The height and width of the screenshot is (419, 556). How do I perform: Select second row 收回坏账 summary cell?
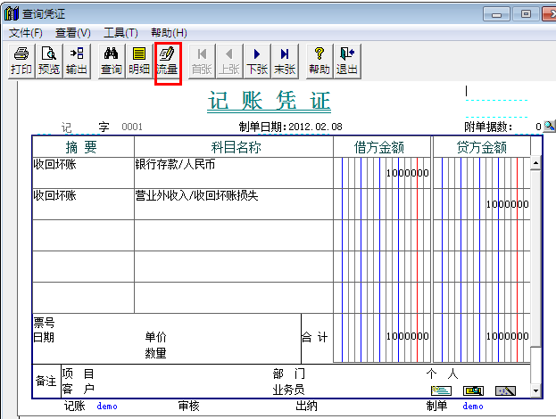pos(83,204)
